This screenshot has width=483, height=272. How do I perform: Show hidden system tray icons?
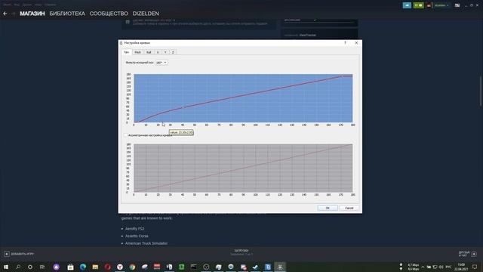pos(423,267)
